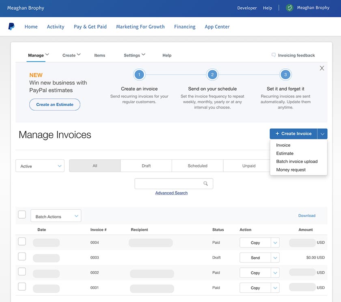
Task: Open the Batch Actions dropdown
Action: 56,216
